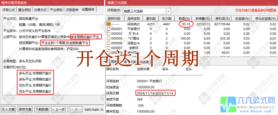Sort by the 胜率(%) column header
The height and width of the screenshot is (115, 278).
click(x=184, y=19)
